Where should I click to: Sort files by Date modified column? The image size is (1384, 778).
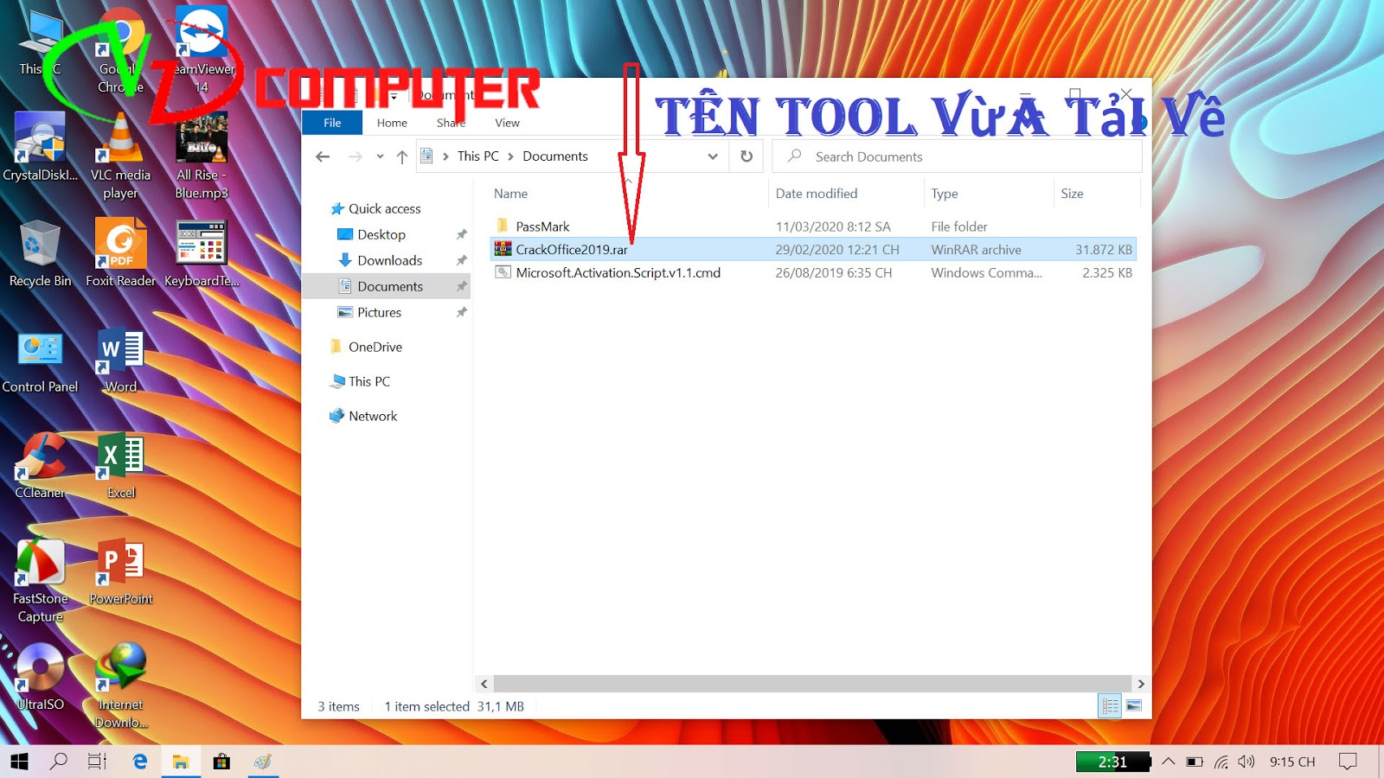(817, 194)
